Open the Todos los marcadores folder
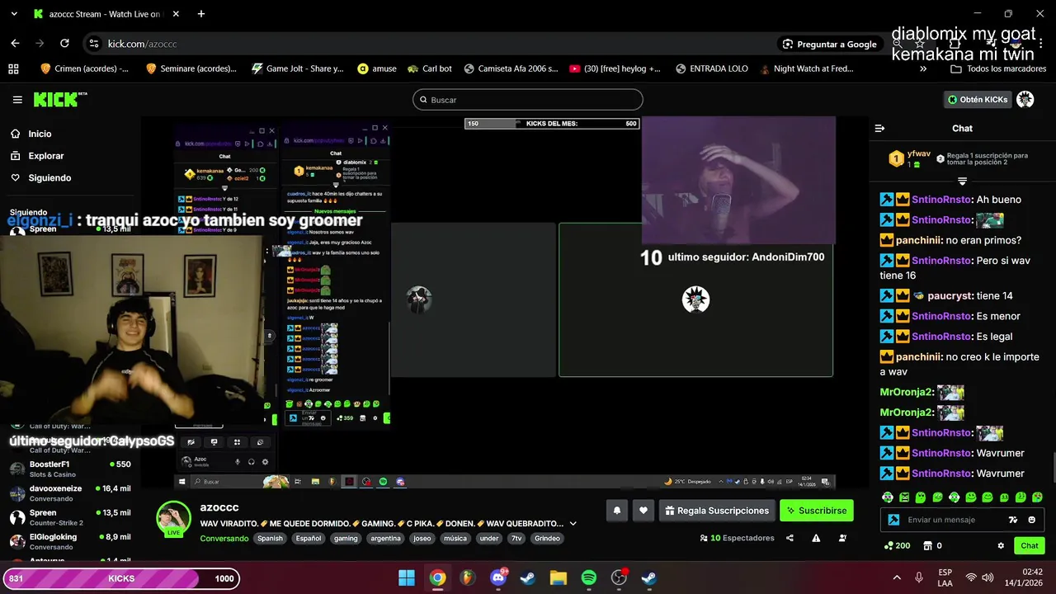The height and width of the screenshot is (594, 1056). pyautogui.click(x=998, y=68)
